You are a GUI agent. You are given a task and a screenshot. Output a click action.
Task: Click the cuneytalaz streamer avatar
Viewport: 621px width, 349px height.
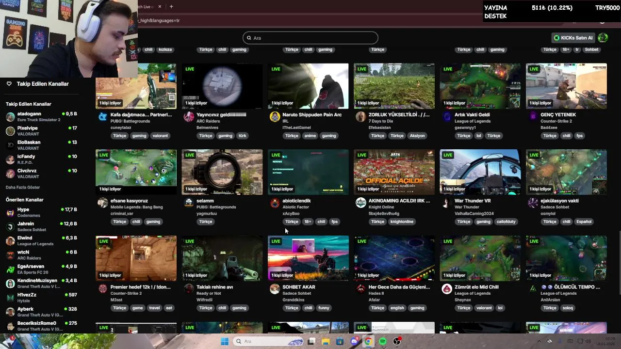coord(102,116)
